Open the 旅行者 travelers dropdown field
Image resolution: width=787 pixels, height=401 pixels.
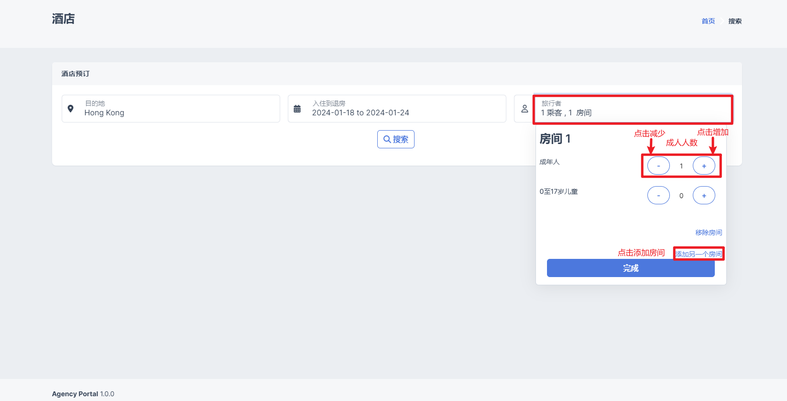tap(632, 109)
